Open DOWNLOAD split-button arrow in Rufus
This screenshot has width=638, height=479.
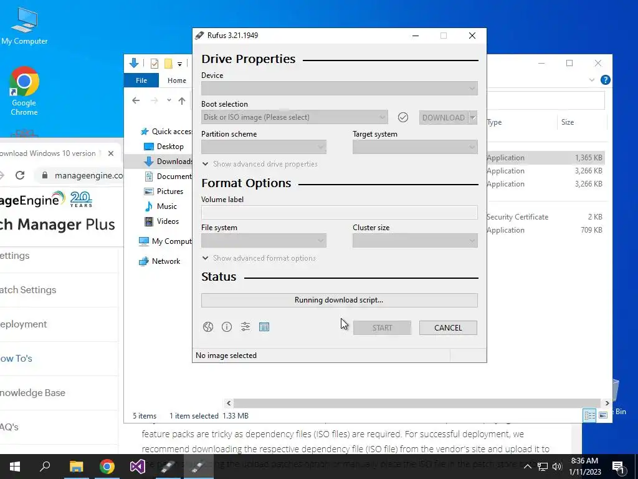tap(473, 117)
